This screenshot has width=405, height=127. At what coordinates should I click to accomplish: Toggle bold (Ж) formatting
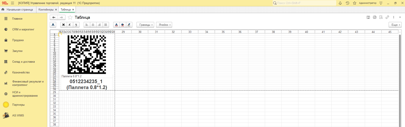coord(63,25)
